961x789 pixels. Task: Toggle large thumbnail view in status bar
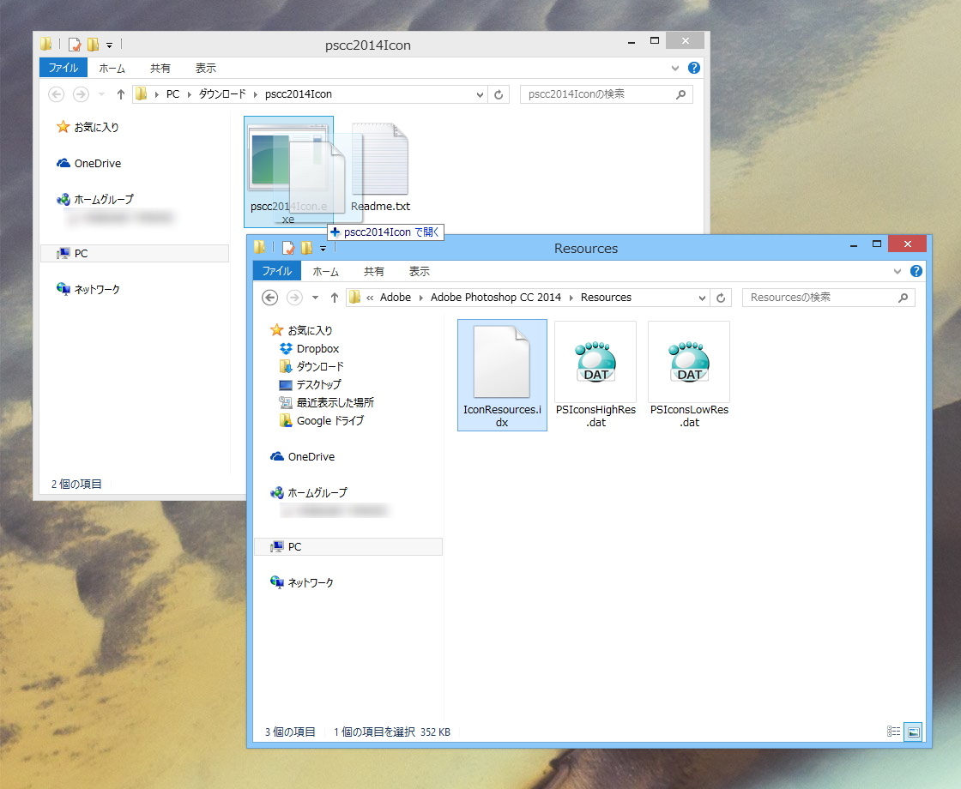click(912, 732)
